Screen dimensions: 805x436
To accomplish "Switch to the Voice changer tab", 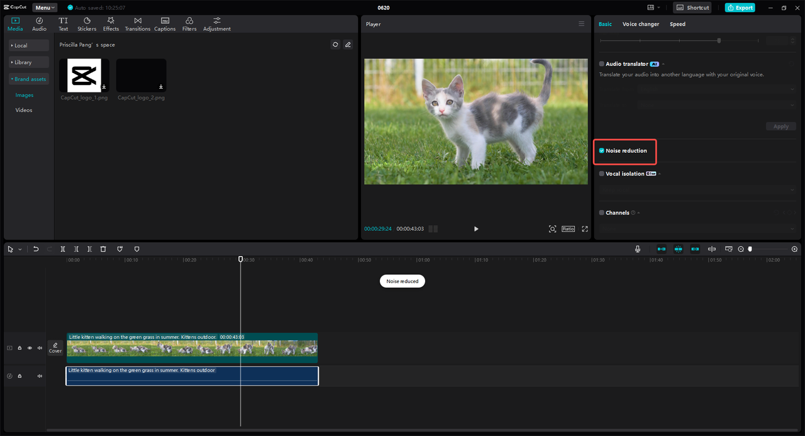I will click(x=641, y=24).
